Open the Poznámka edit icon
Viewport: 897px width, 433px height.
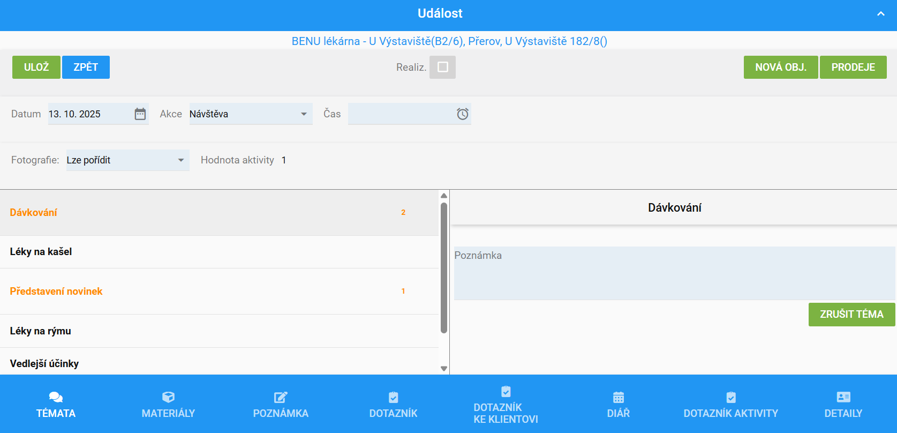281,397
